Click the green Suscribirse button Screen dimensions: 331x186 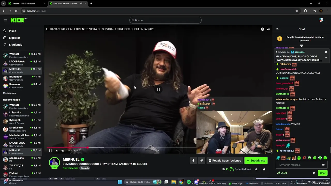coord(256,161)
